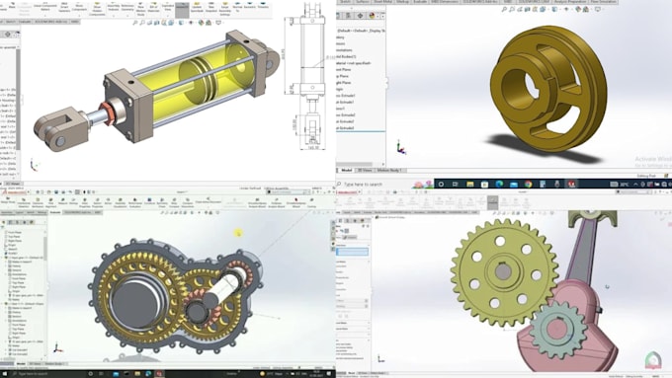Switch to Model tab in pulley window
This screenshot has width=672, height=378.
click(x=346, y=171)
